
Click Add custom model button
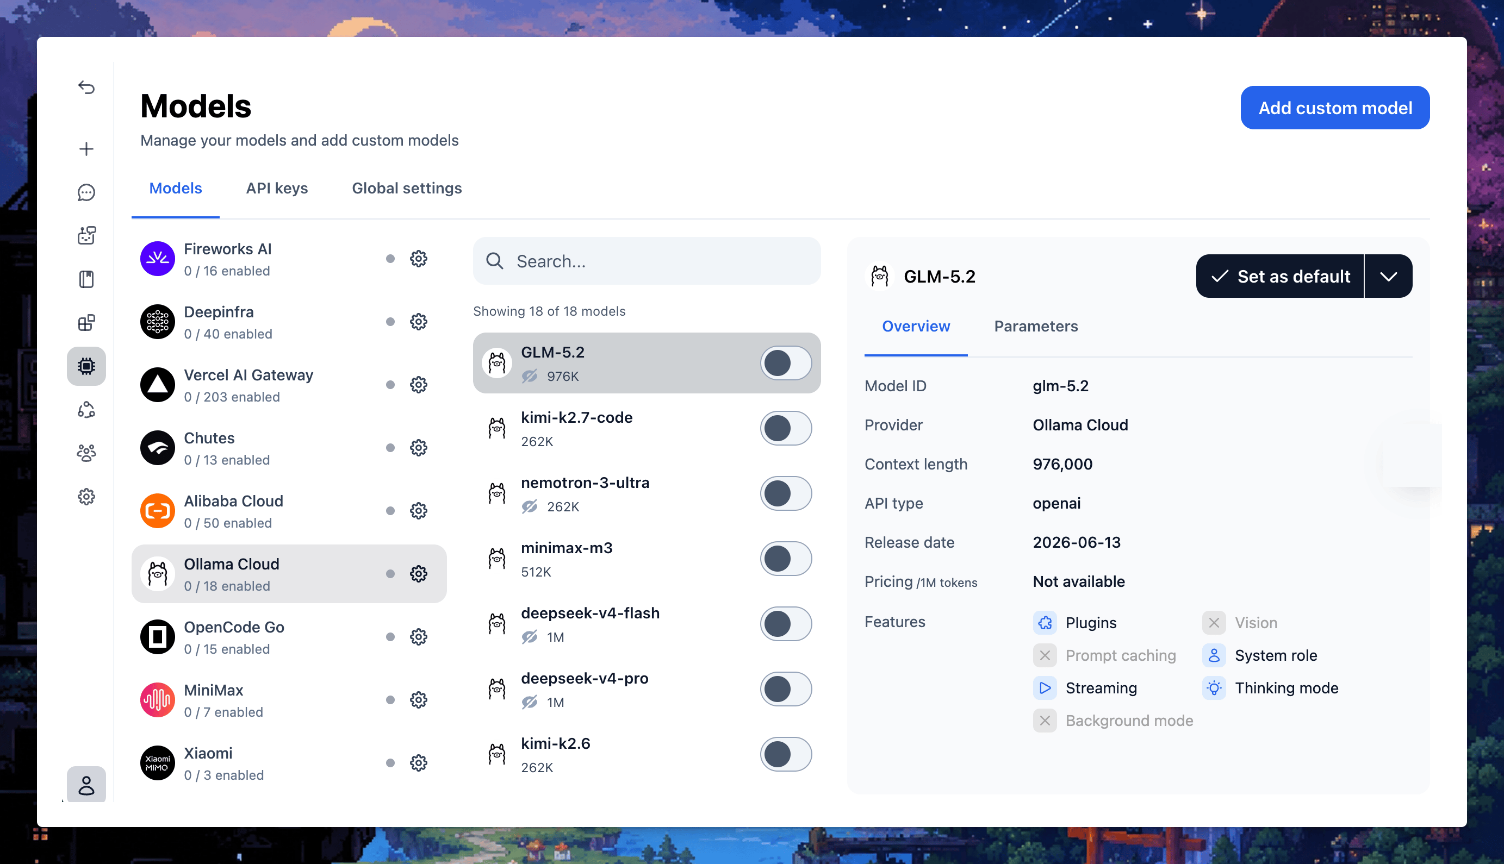pos(1335,108)
